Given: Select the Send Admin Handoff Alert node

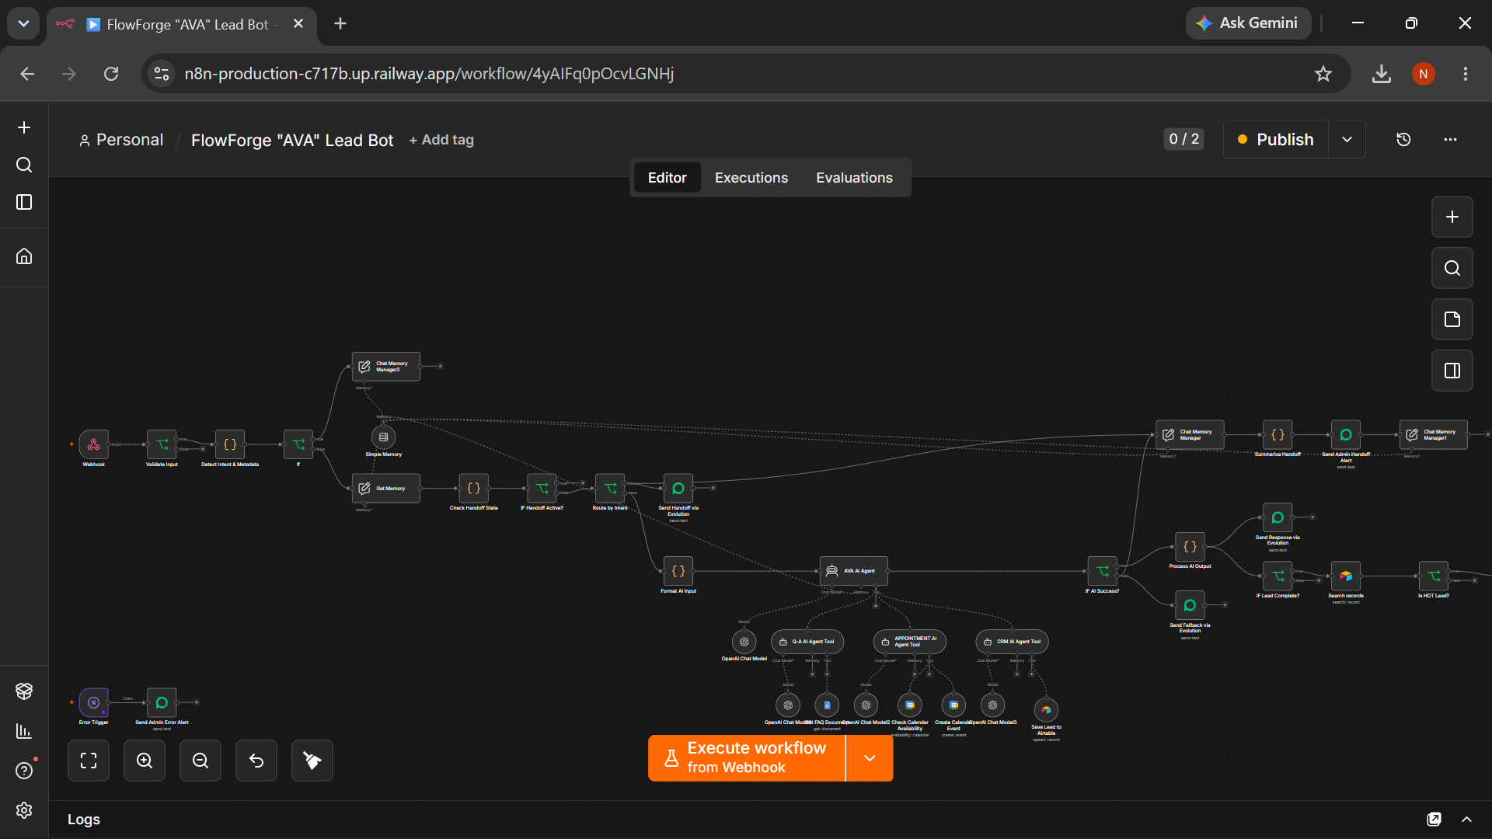Looking at the screenshot, I should click(1346, 435).
